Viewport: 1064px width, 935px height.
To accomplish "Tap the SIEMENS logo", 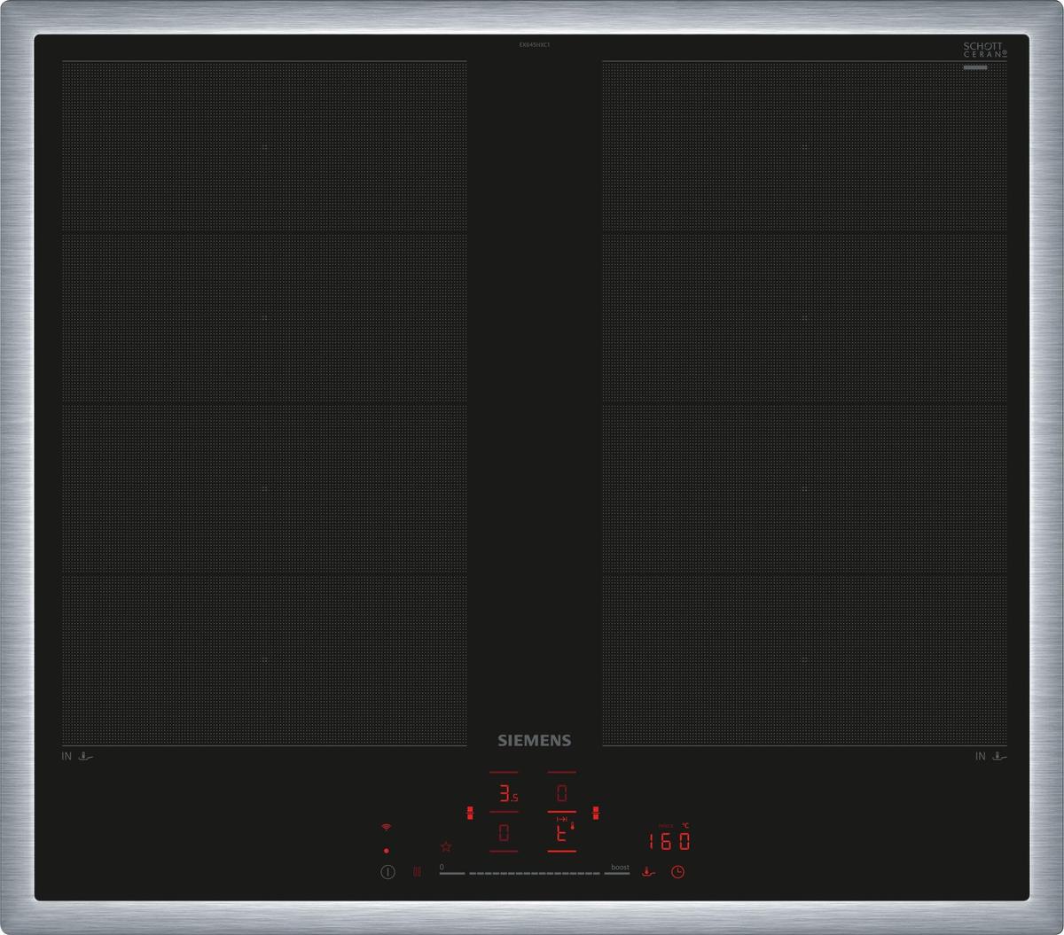I will point(533,741).
